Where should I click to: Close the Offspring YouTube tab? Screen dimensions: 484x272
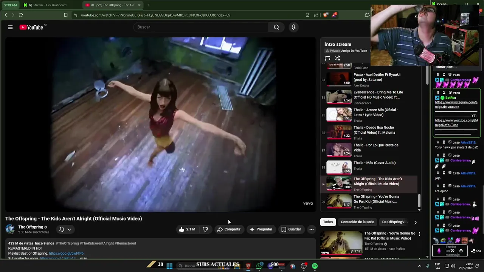tap(139, 5)
